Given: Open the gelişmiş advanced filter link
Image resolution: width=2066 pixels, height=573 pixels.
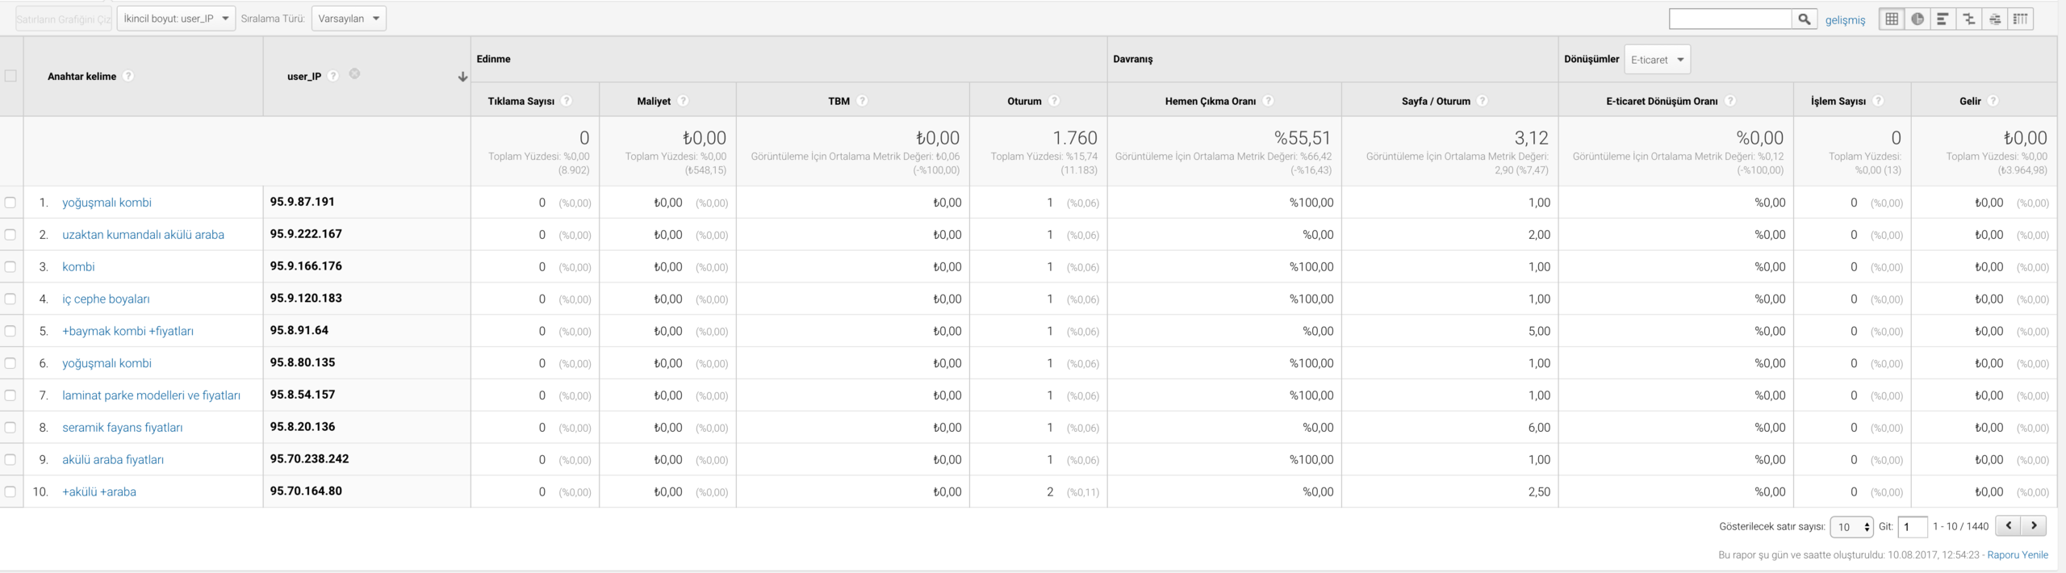Looking at the screenshot, I should pyautogui.click(x=1845, y=20).
